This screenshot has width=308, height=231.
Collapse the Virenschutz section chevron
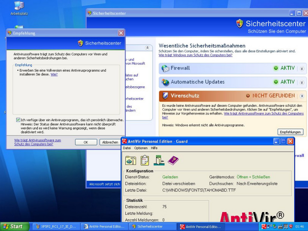pos(302,96)
